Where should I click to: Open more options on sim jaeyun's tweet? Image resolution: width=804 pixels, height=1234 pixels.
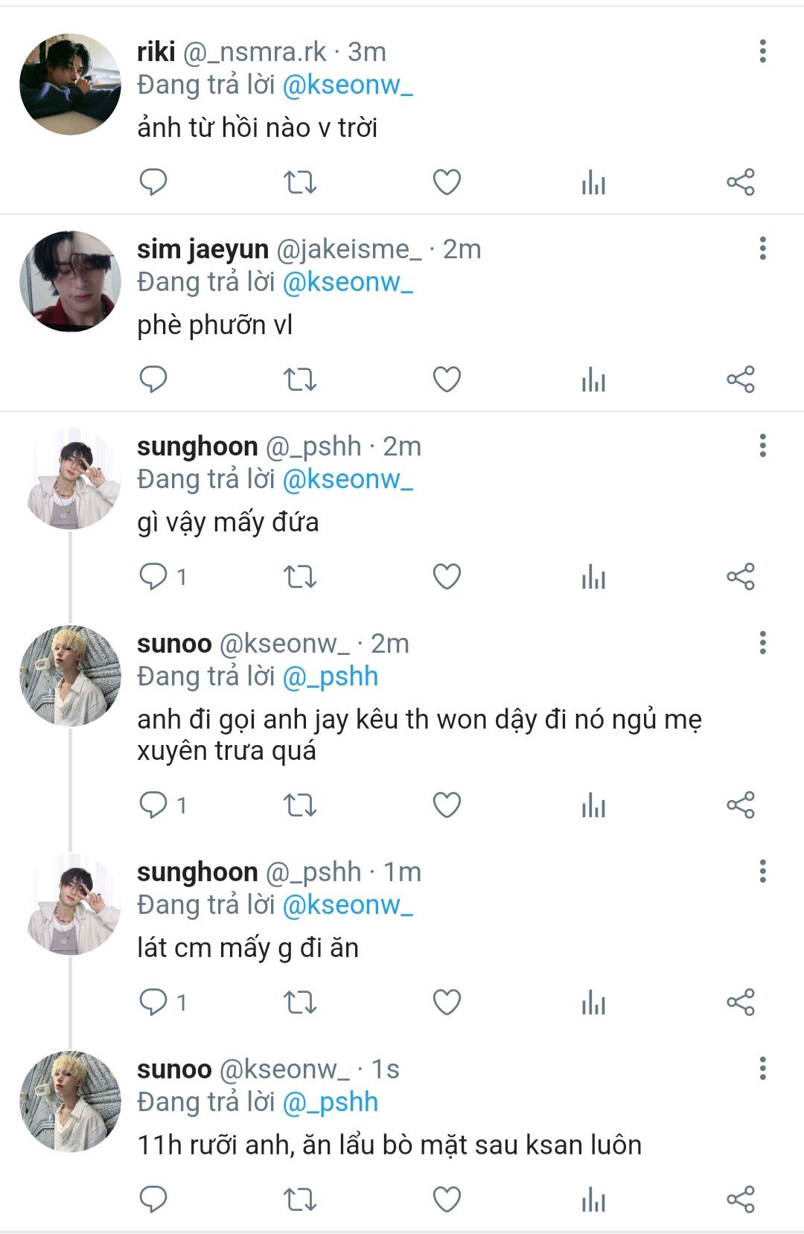click(x=762, y=249)
